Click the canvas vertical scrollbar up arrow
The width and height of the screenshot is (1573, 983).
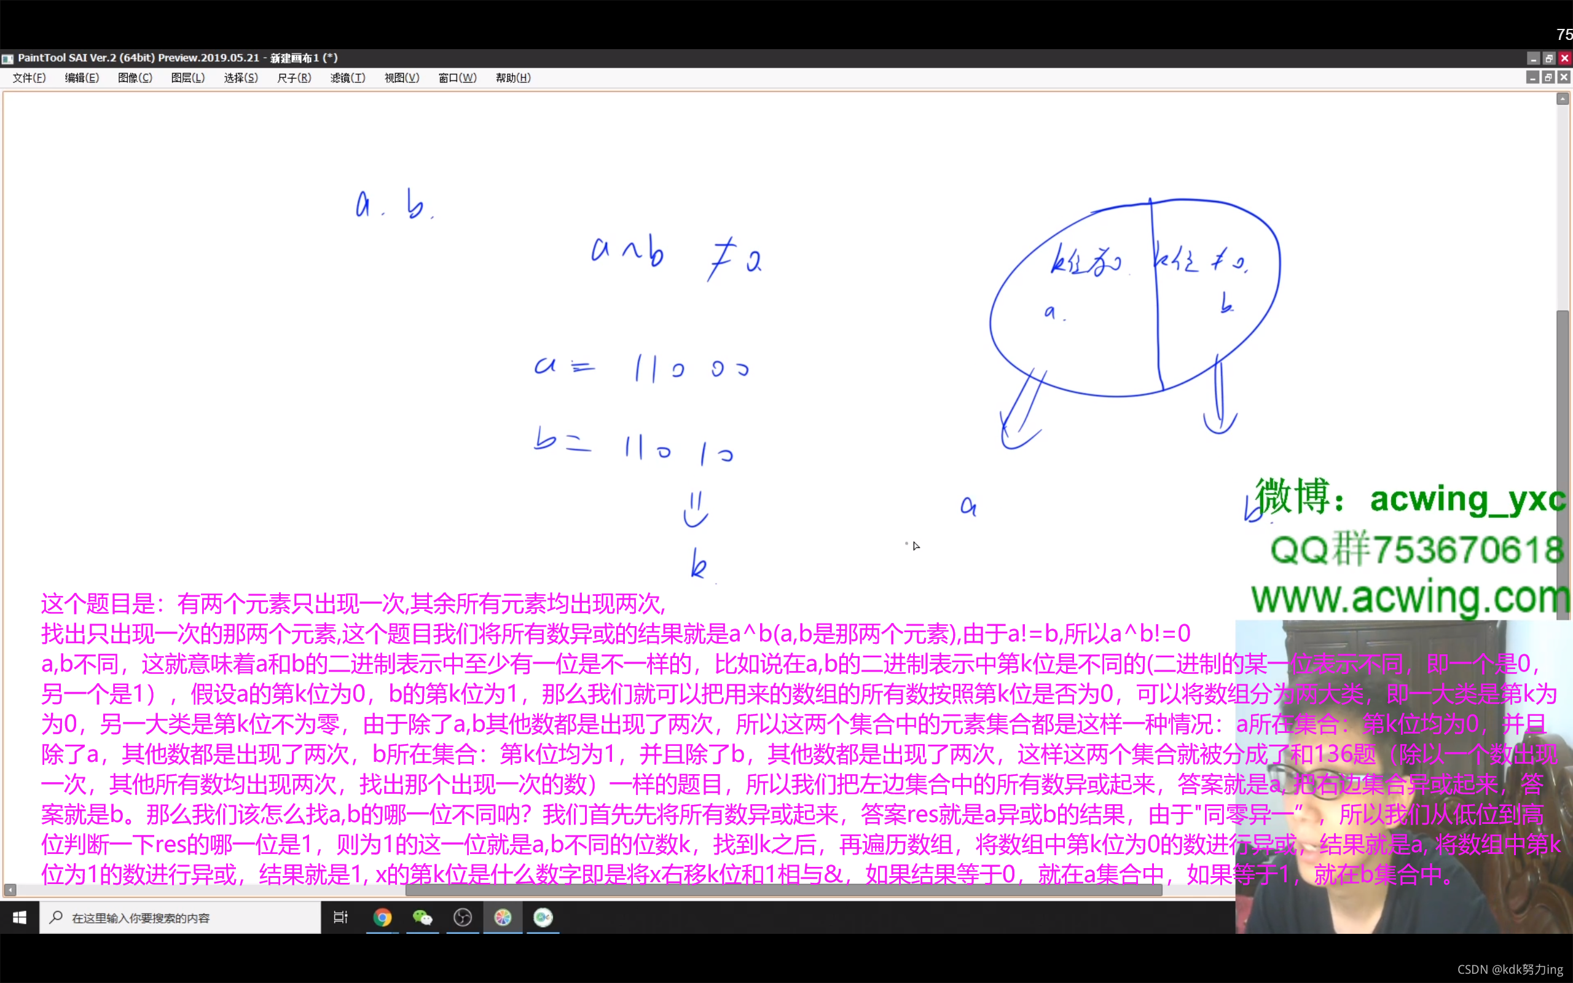(x=1563, y=99)
